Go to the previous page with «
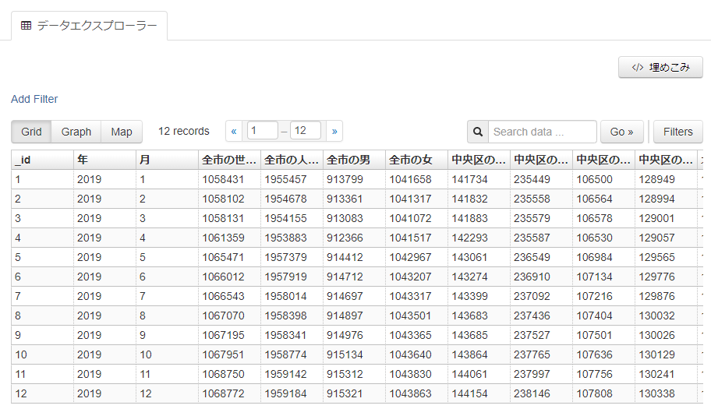Viewport: 711px width, 409px height. pos(234,132)
